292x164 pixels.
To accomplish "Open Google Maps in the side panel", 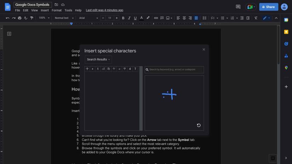I will click(x=286, y=68).
